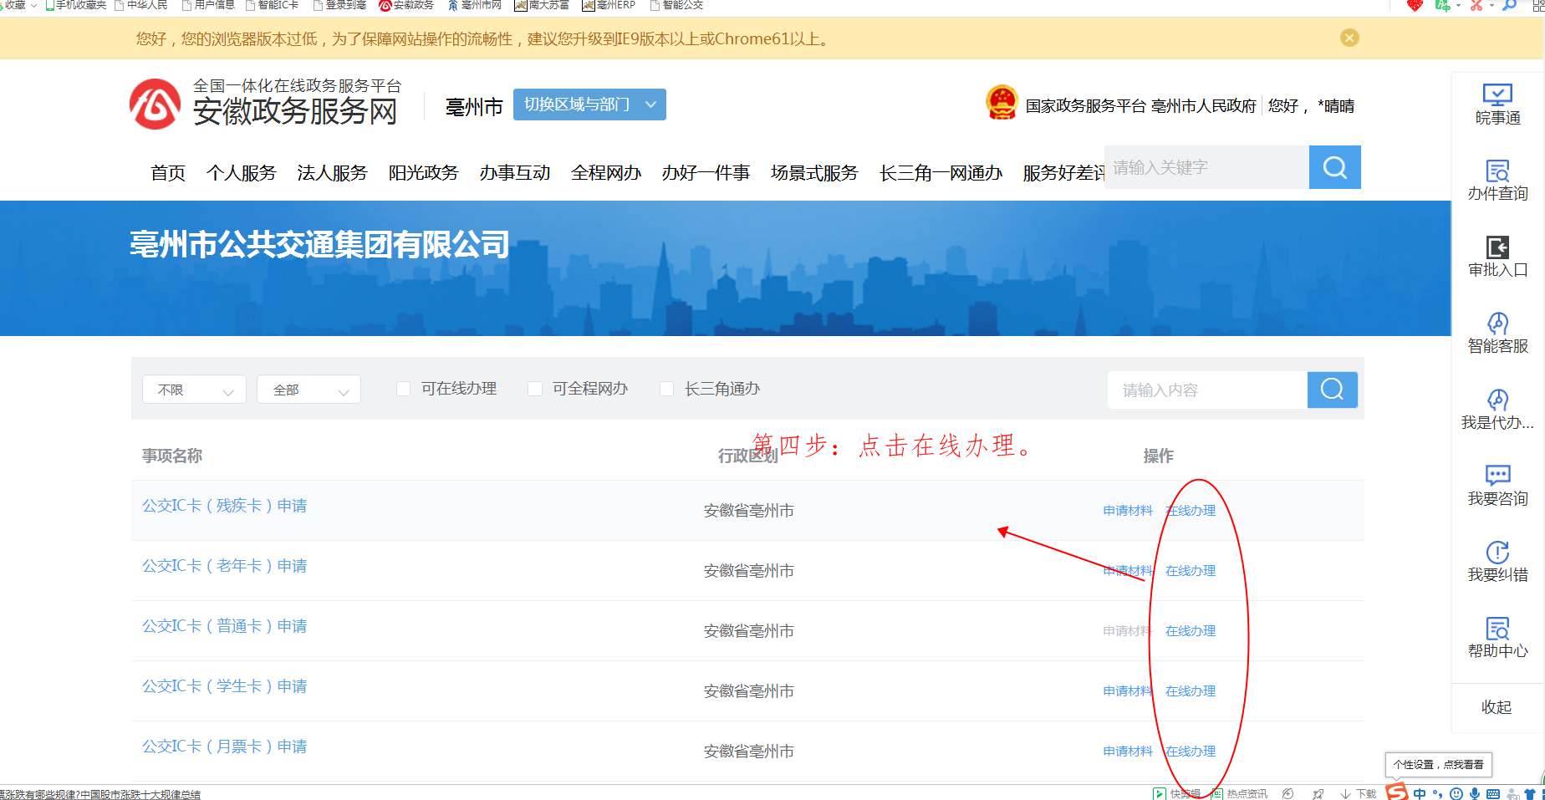Close the browser upgrade warning banner
1545x800 pixels.
(1349, 38)
